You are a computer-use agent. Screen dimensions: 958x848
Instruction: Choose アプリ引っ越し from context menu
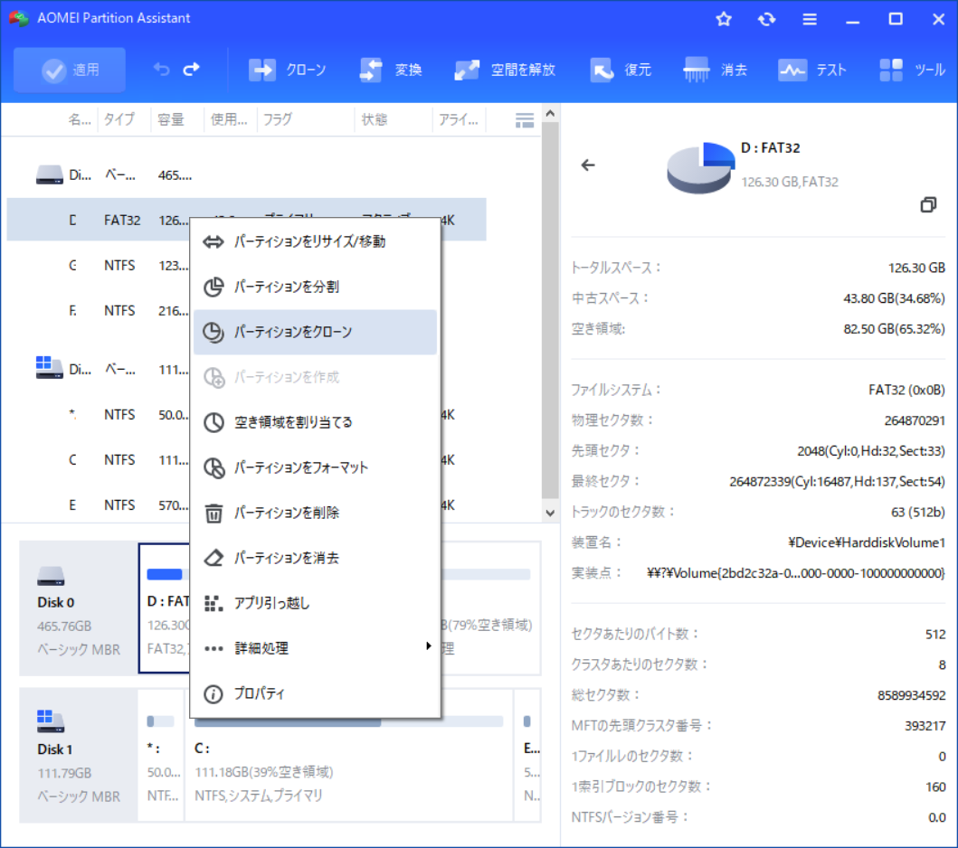(315, 603)
